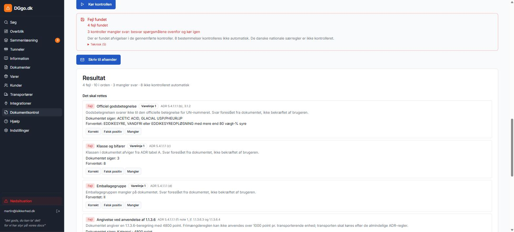Click the Overblik grid icon
The width and height of the screenshot is (514, 232).
pyautogui.click(x=6, y=31)
